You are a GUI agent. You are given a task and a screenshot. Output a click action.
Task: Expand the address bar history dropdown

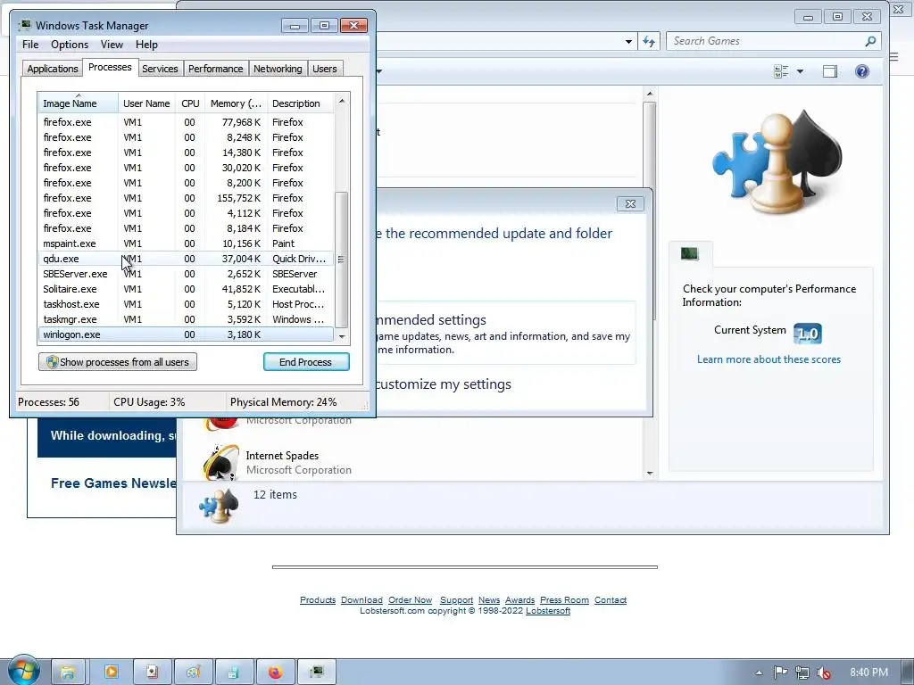[628, 41]
